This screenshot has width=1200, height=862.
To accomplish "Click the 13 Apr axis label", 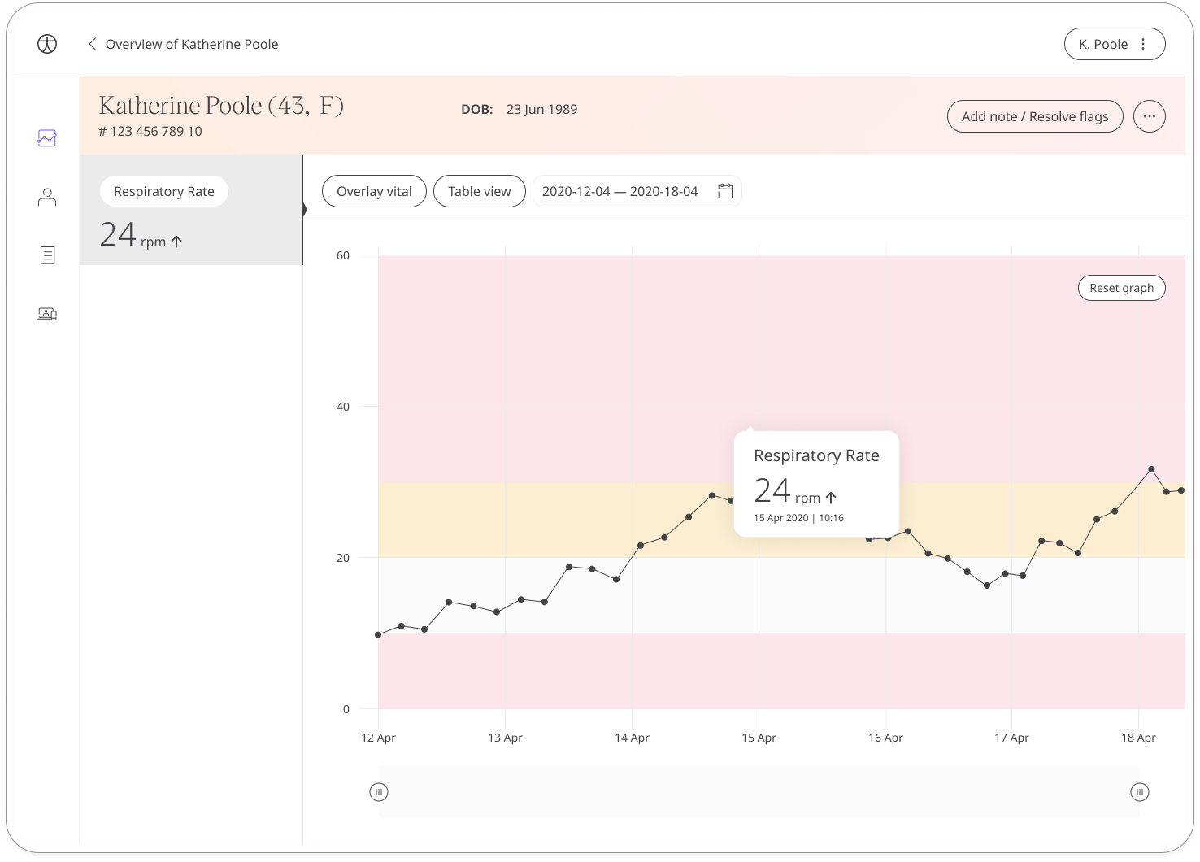I will [505, 738].
